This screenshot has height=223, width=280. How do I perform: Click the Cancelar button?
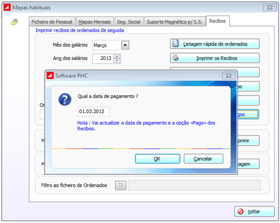click(x=204, y=159)
